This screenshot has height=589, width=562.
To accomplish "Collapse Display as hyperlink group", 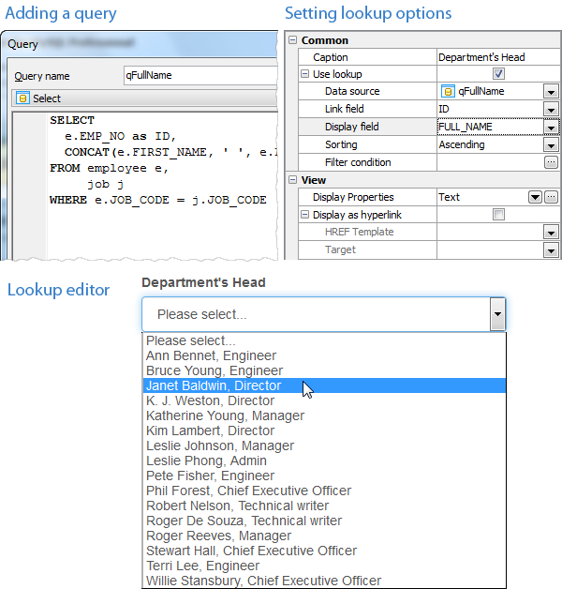I will [x=304, y=215].
